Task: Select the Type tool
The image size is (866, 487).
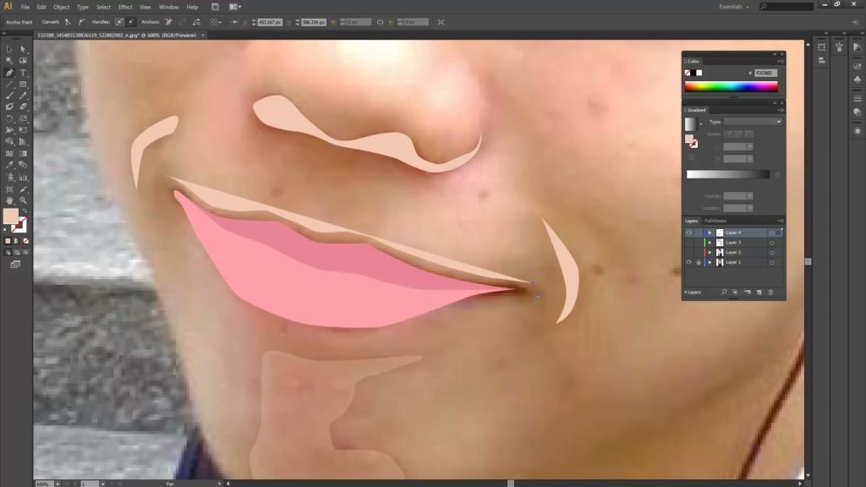Action: point(23,73)
